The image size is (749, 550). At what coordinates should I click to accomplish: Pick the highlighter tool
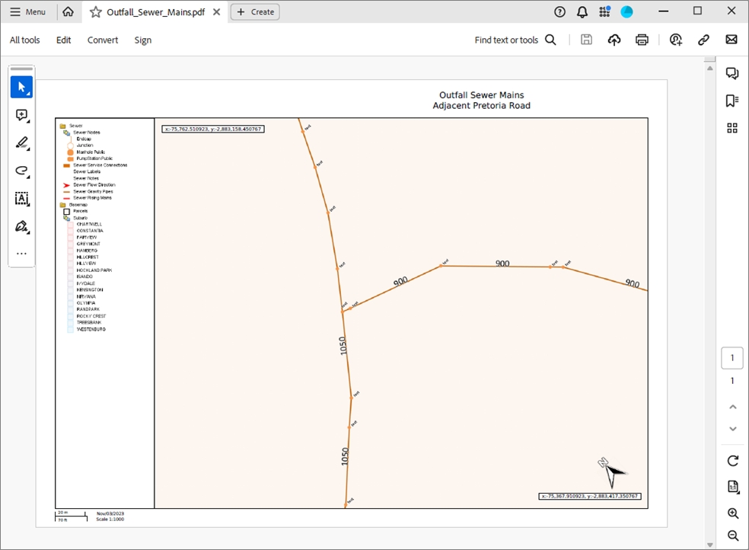click(x=21, y=143)
